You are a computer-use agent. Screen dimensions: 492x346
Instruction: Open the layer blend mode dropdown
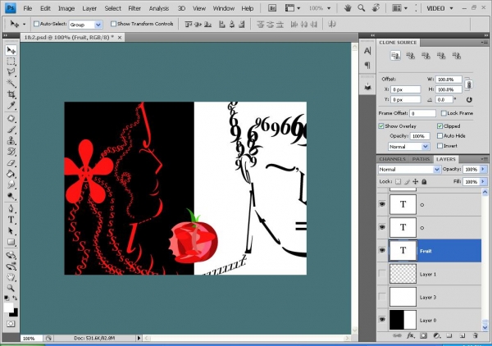click(409, 170)
